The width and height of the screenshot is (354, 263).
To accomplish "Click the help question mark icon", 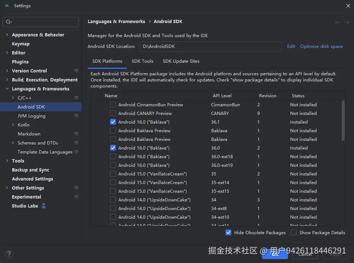I will 9,254.
